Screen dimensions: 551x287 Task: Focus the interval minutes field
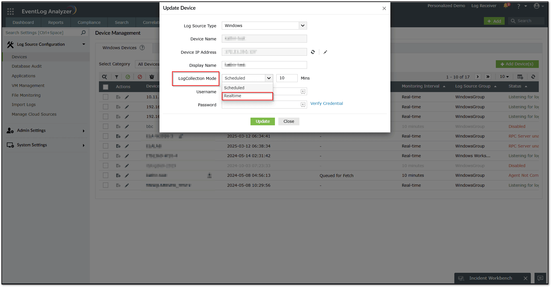287,78
